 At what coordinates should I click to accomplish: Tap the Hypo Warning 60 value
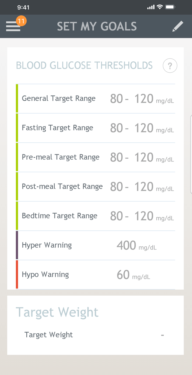click(x=123, y=275)
